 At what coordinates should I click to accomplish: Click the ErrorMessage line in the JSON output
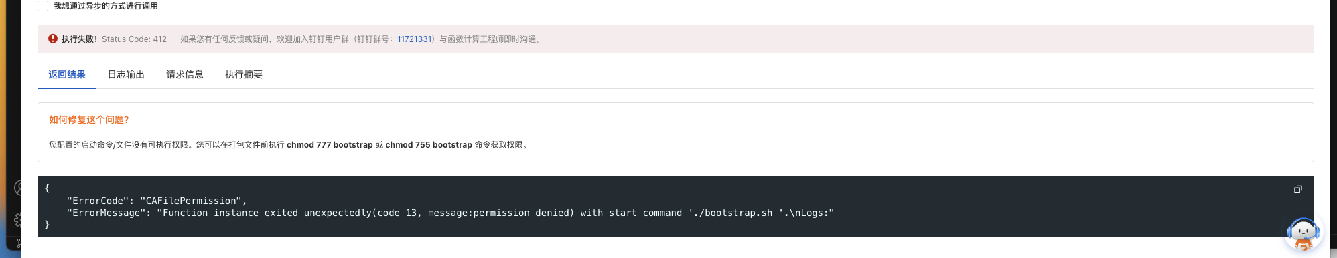click(x=450, y=213)
